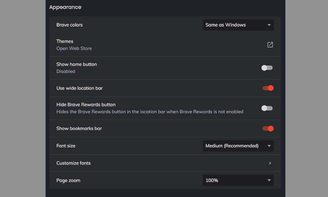The width and height of the screenshot is (328, 197).
Task: Click the Themes label
Action: click(65, 41)
